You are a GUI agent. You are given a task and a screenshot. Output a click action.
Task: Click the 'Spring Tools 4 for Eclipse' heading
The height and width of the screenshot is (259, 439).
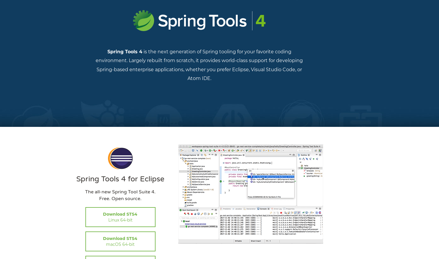(120, 179)
